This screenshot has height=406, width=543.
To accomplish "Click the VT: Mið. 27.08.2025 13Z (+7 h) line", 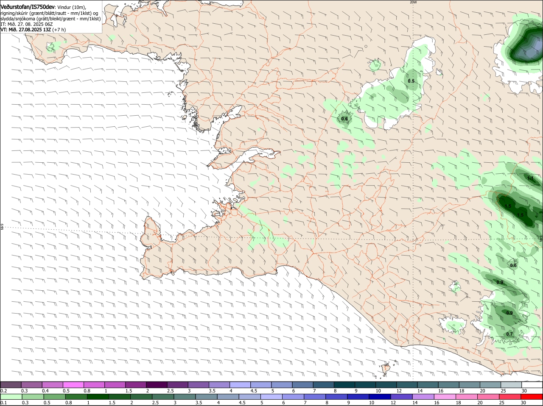I will point(33,30).
